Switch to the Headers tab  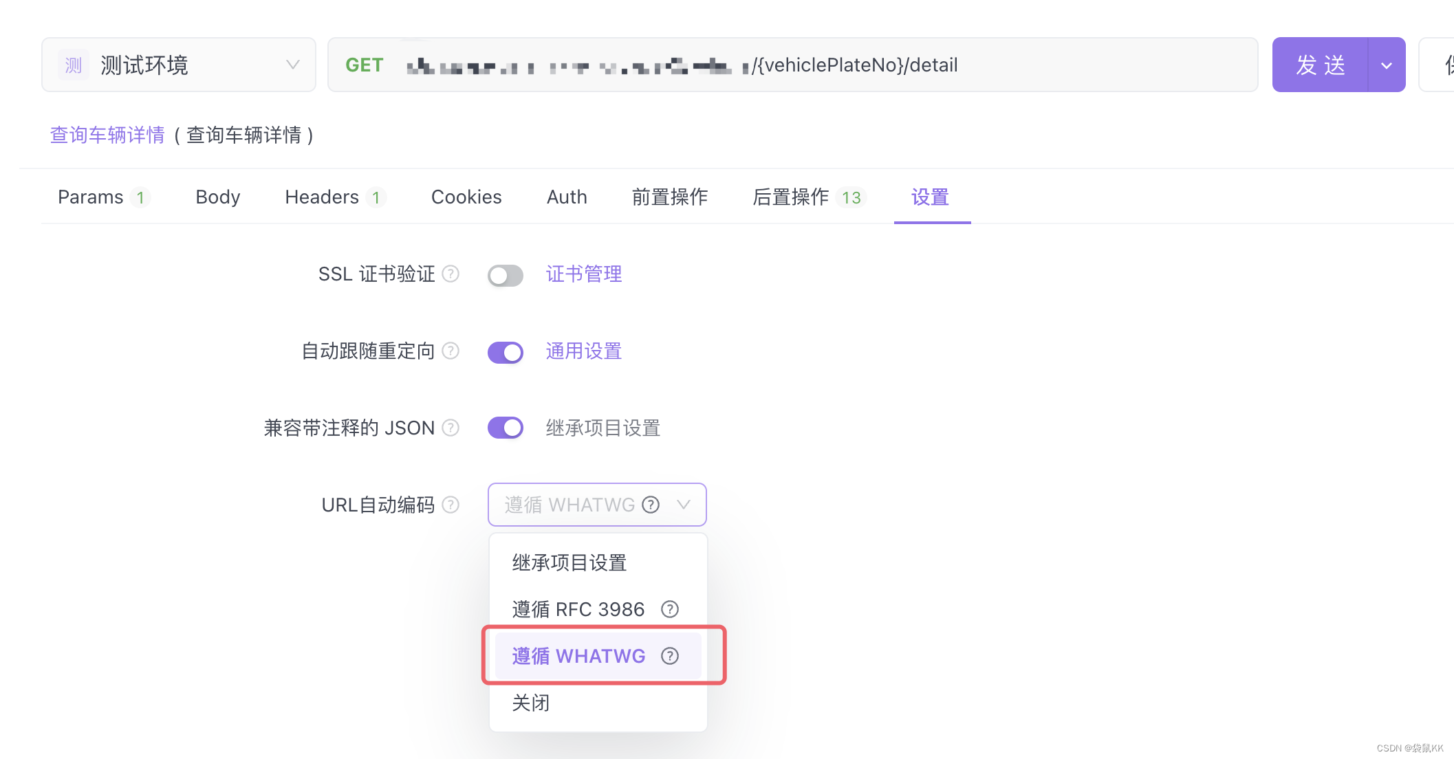pos(322,197)
